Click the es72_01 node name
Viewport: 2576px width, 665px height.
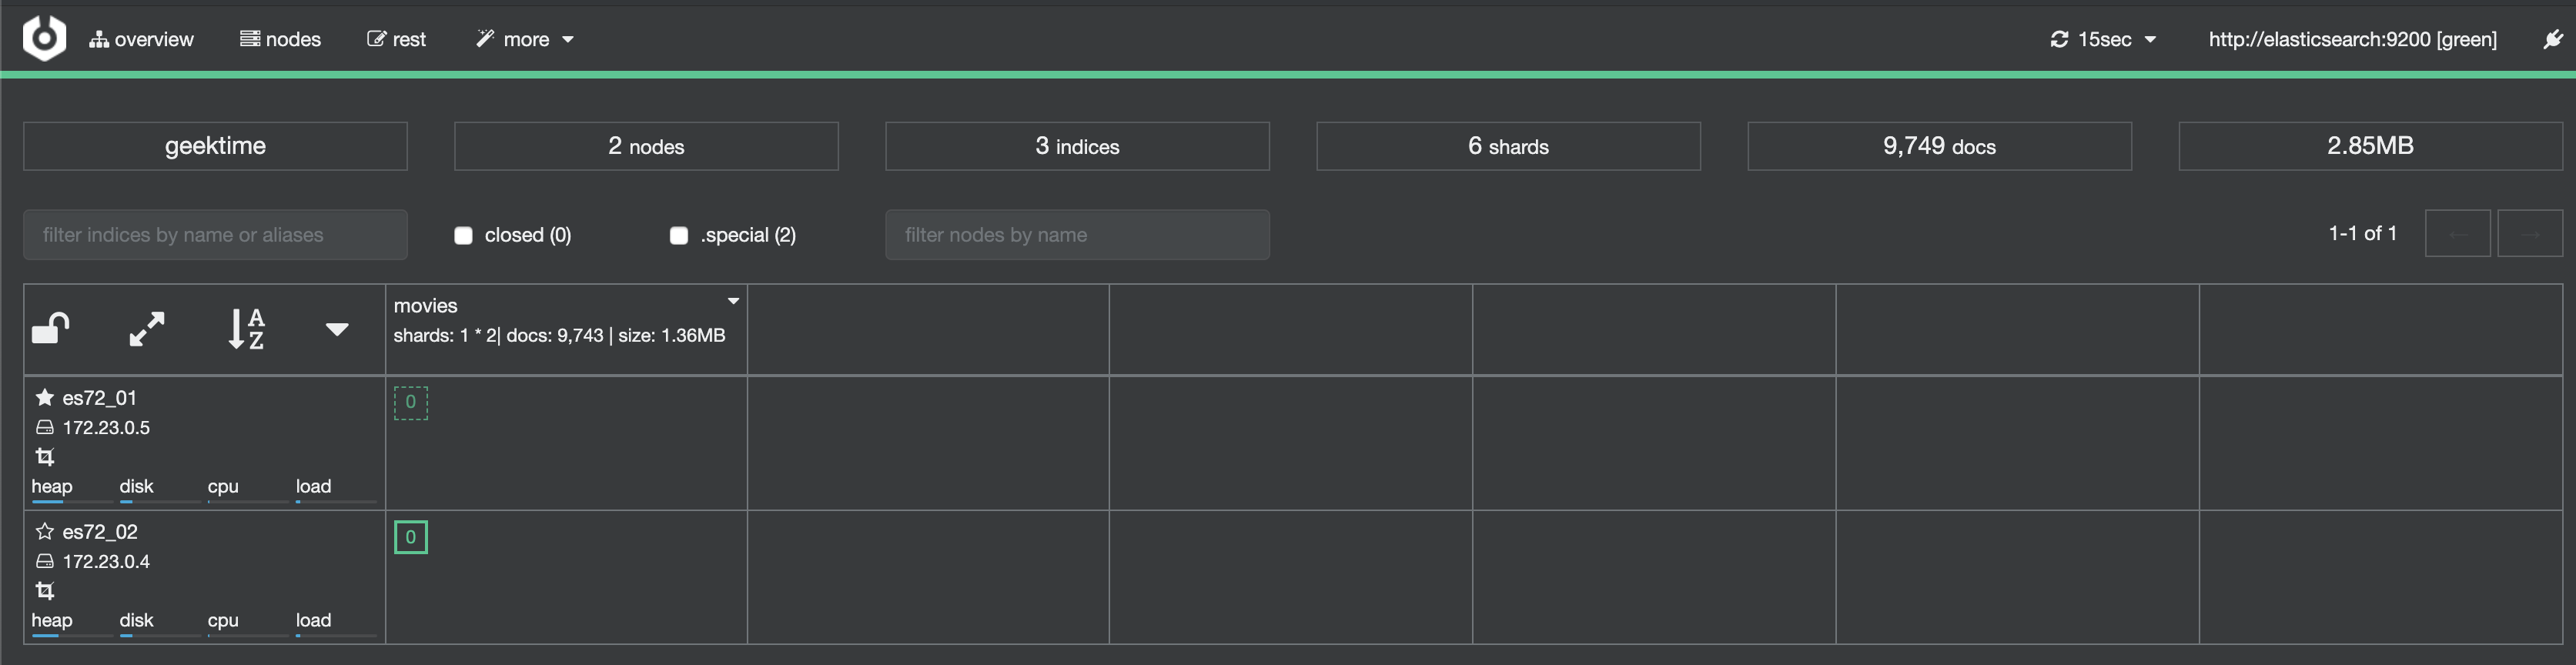[x=99, y=398]
